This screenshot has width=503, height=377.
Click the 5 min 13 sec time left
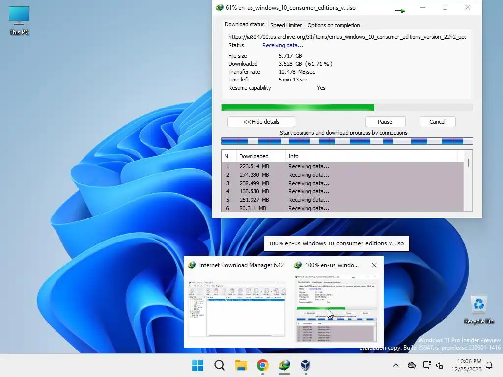click(x=293, y=80)
